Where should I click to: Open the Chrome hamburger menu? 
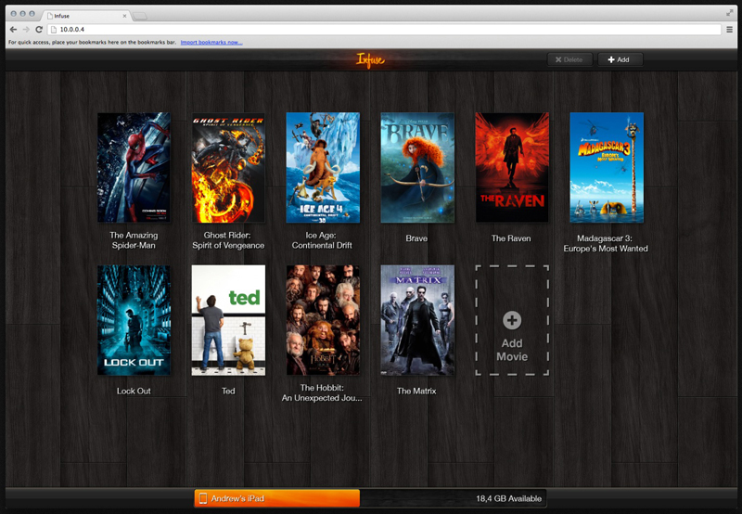pos(729,30)
